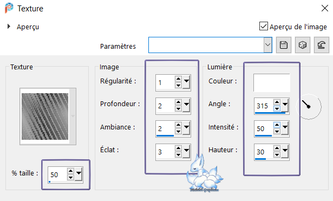333x201 pixels.
Task: Select the striped texture thumbnail
Action: click(x=45, y=116)
